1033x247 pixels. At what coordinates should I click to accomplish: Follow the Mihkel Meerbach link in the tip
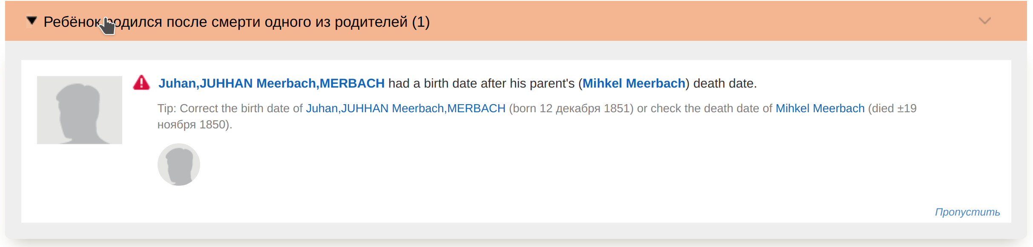click(820, 108)
